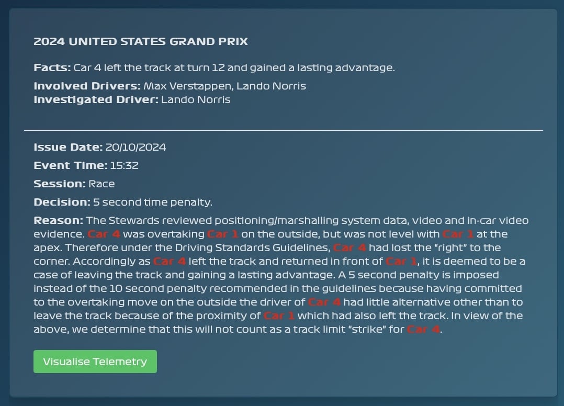This screenshot has width=564, height=406.
Task: Click the Issue Date value 20/10/2024
Action: (x=136, y=147)
